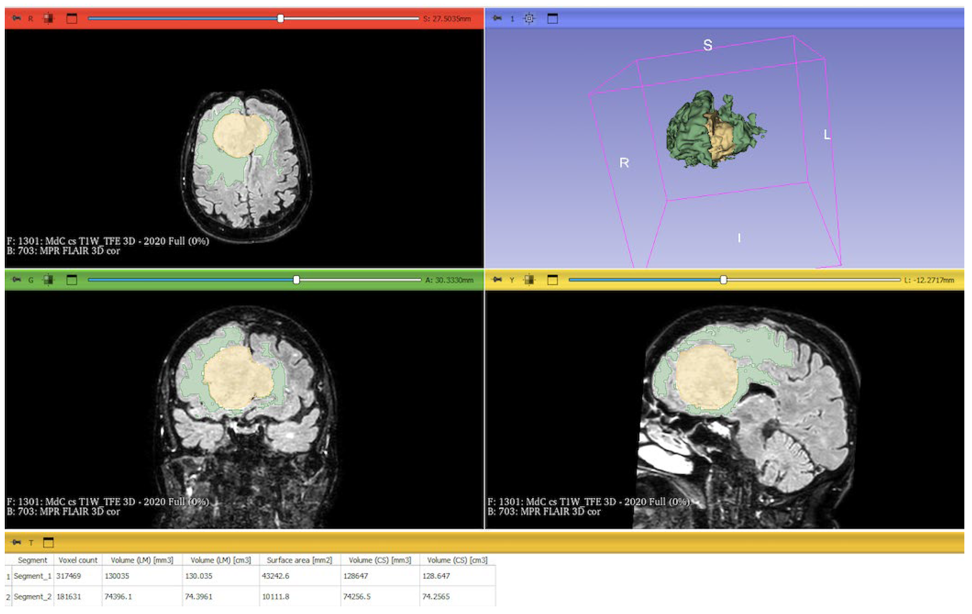Maximize the 3D view layout

pyautogui.click(x=553, y=18)
